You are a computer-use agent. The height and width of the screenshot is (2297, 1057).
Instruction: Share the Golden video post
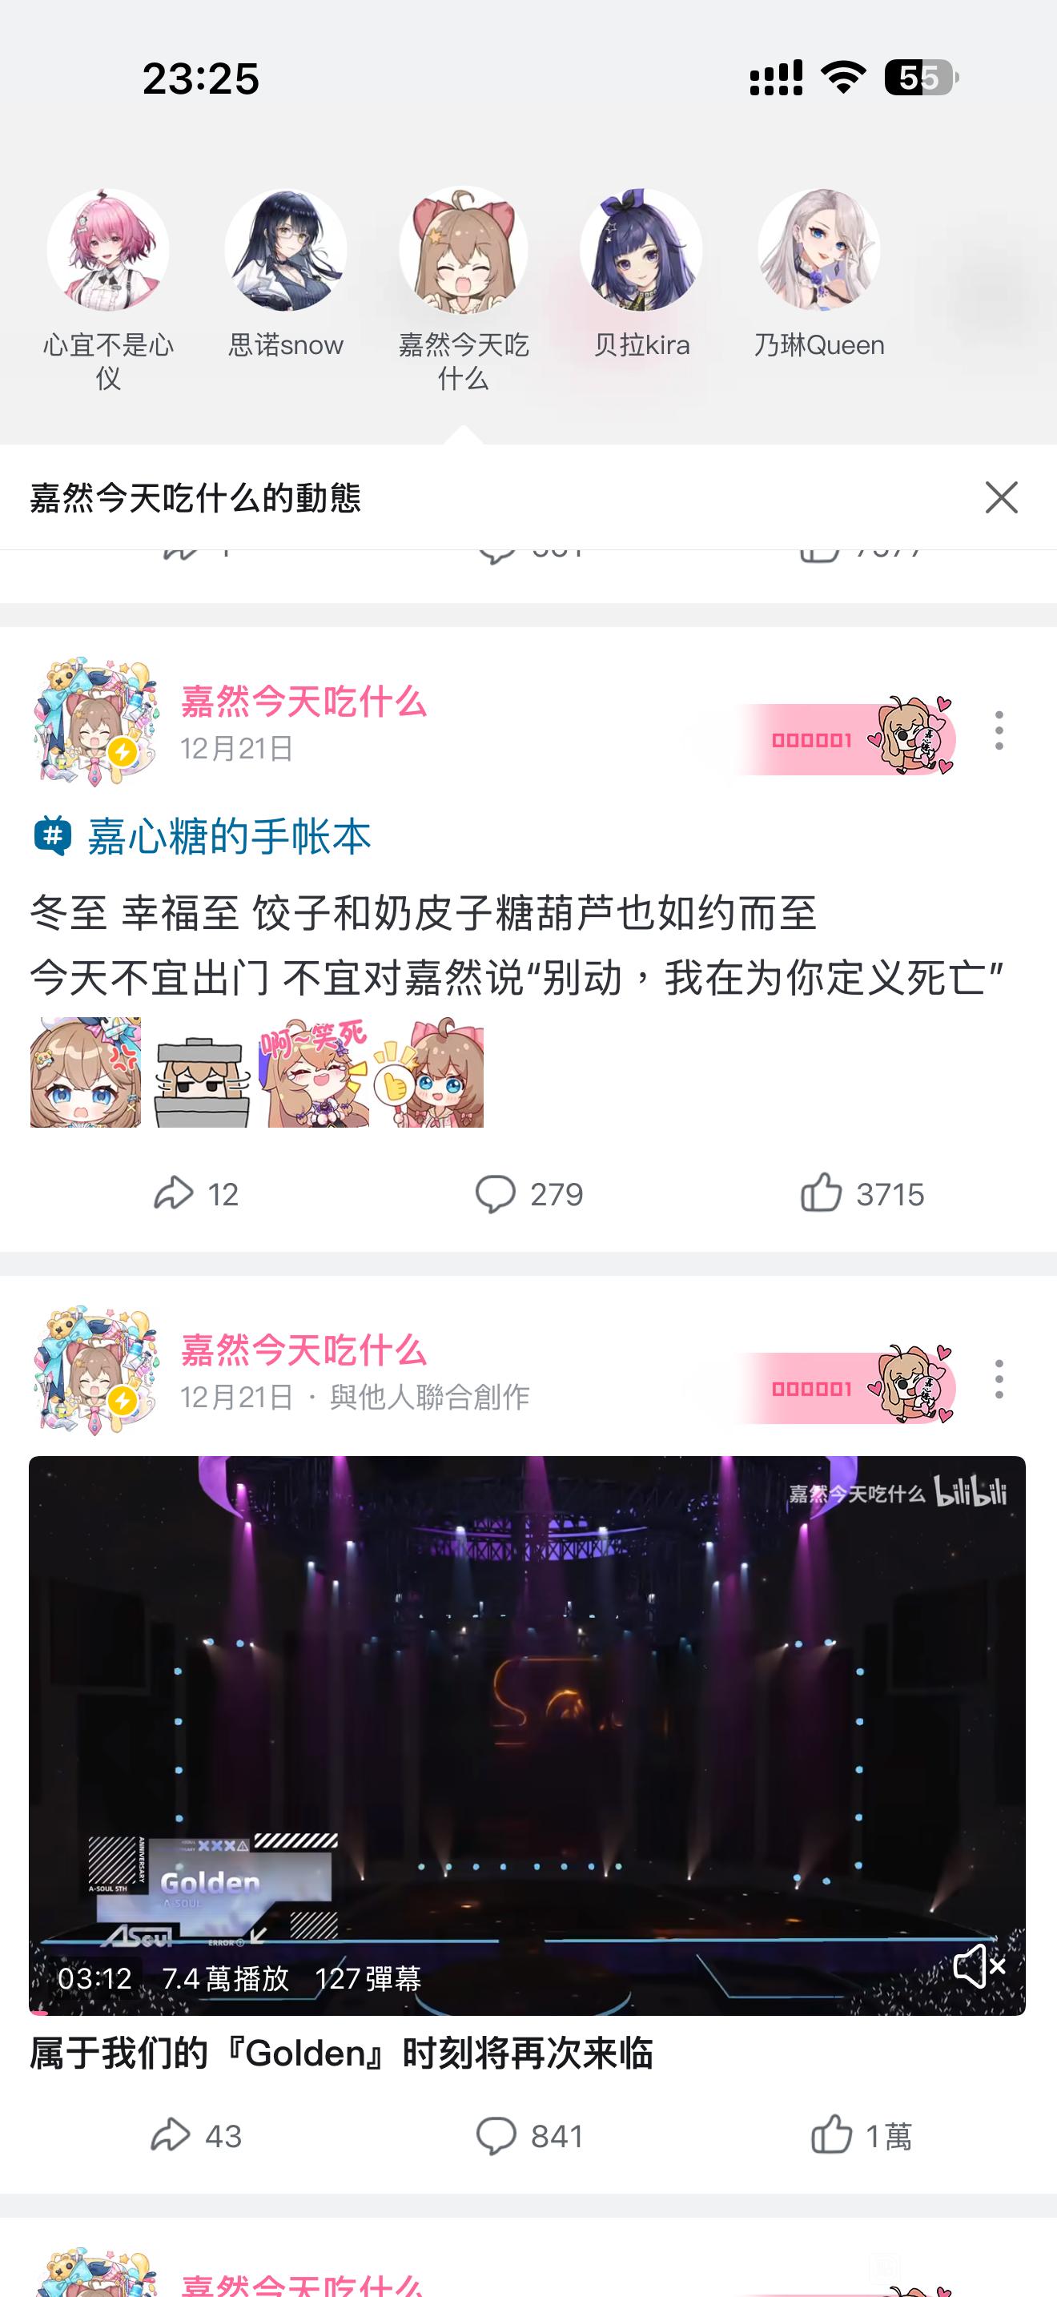coord(195,2135)
